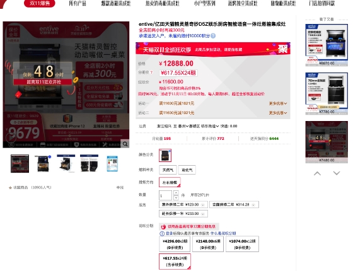Open the 延长保修一年 ¥233.00 dropdown

coord(183,214)
